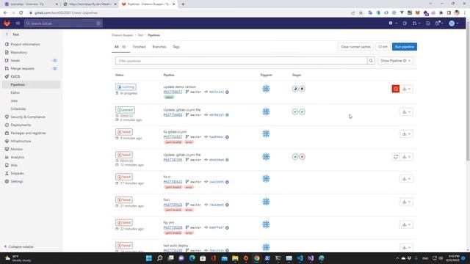This screenshot has height=264, width=470.
Task: Open the failed red stage icon of 12-minute-old pipeline
Action: pos(302,157)
